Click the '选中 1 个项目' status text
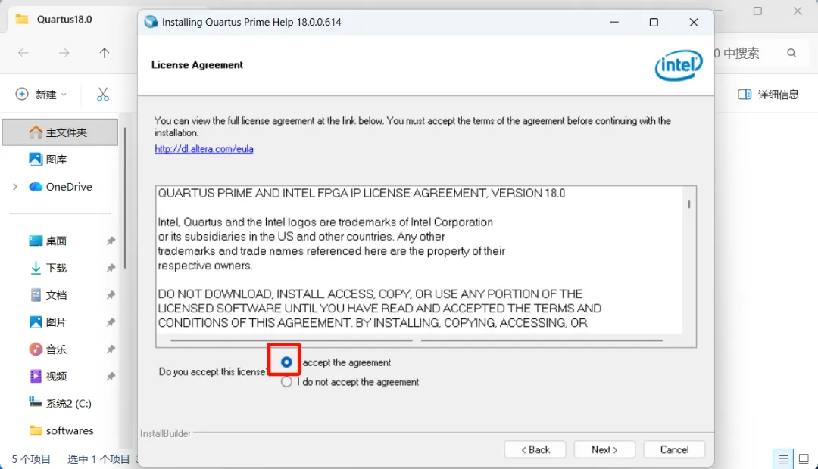Image resolution: width=818 pixels, height=469 pixels. pos(98,459)
